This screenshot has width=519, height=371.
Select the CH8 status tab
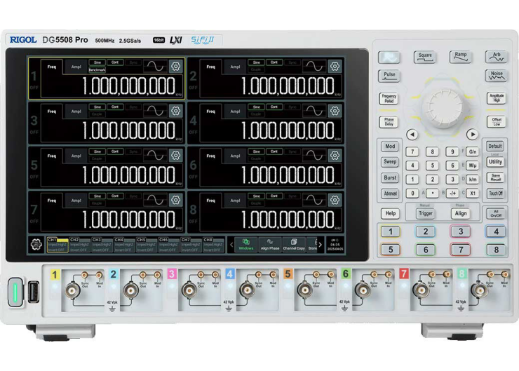tap(213, 245)
